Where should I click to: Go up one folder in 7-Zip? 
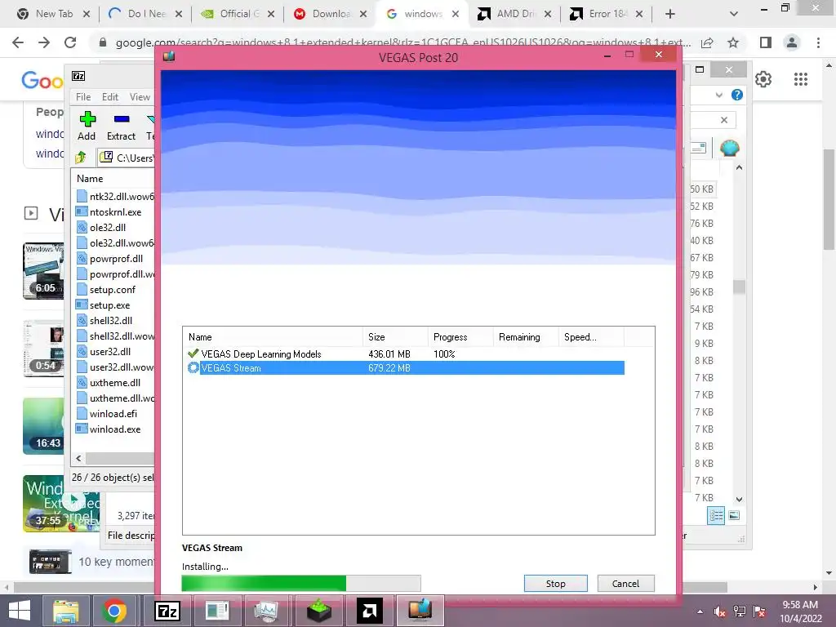coord(81,158)
